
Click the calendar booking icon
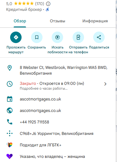(10, 99)
